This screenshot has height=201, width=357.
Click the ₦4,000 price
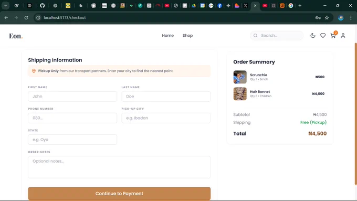click(318, 93)
